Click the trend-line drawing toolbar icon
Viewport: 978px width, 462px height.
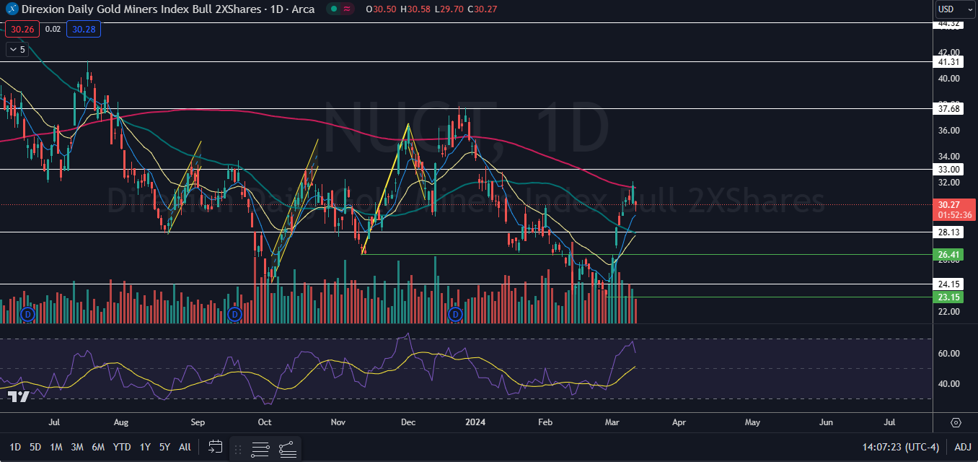[286, 448]
